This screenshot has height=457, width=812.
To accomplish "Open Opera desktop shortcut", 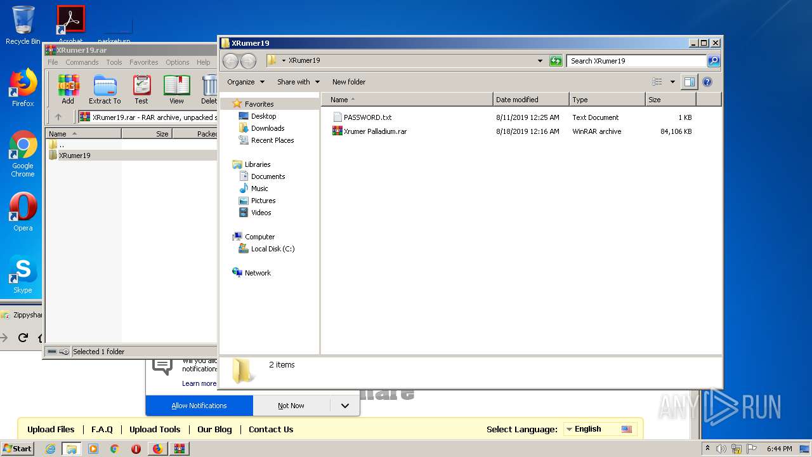I will point(23,212).
